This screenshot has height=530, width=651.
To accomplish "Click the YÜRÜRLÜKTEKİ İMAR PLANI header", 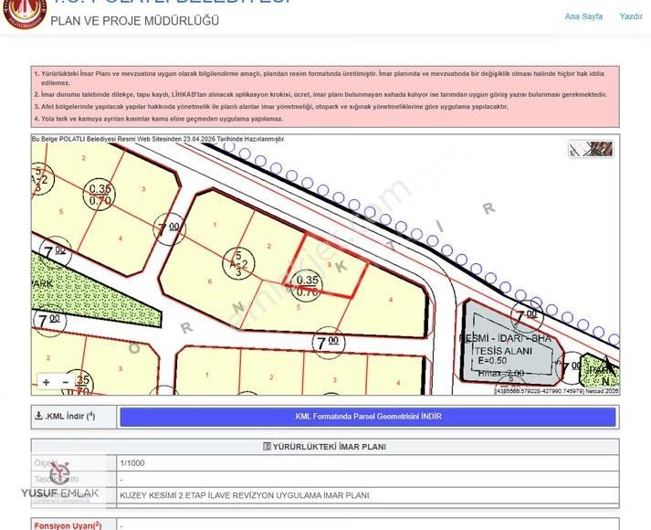I will coord(325,447).
